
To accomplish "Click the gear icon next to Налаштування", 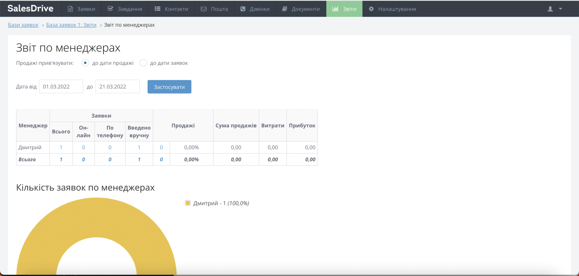I will click(x=371, y=9).
